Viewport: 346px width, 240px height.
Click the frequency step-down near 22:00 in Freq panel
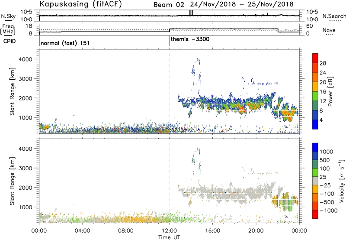pyautogui.click(x=278, y=30)
